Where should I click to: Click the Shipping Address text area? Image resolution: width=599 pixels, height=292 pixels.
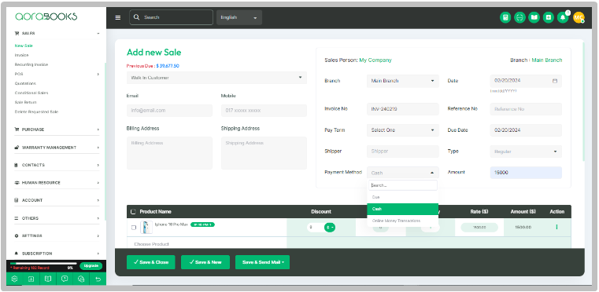click(x=264, y=153)
